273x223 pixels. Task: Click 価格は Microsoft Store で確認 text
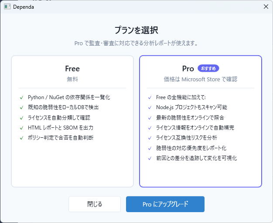[x=201, y=79]
